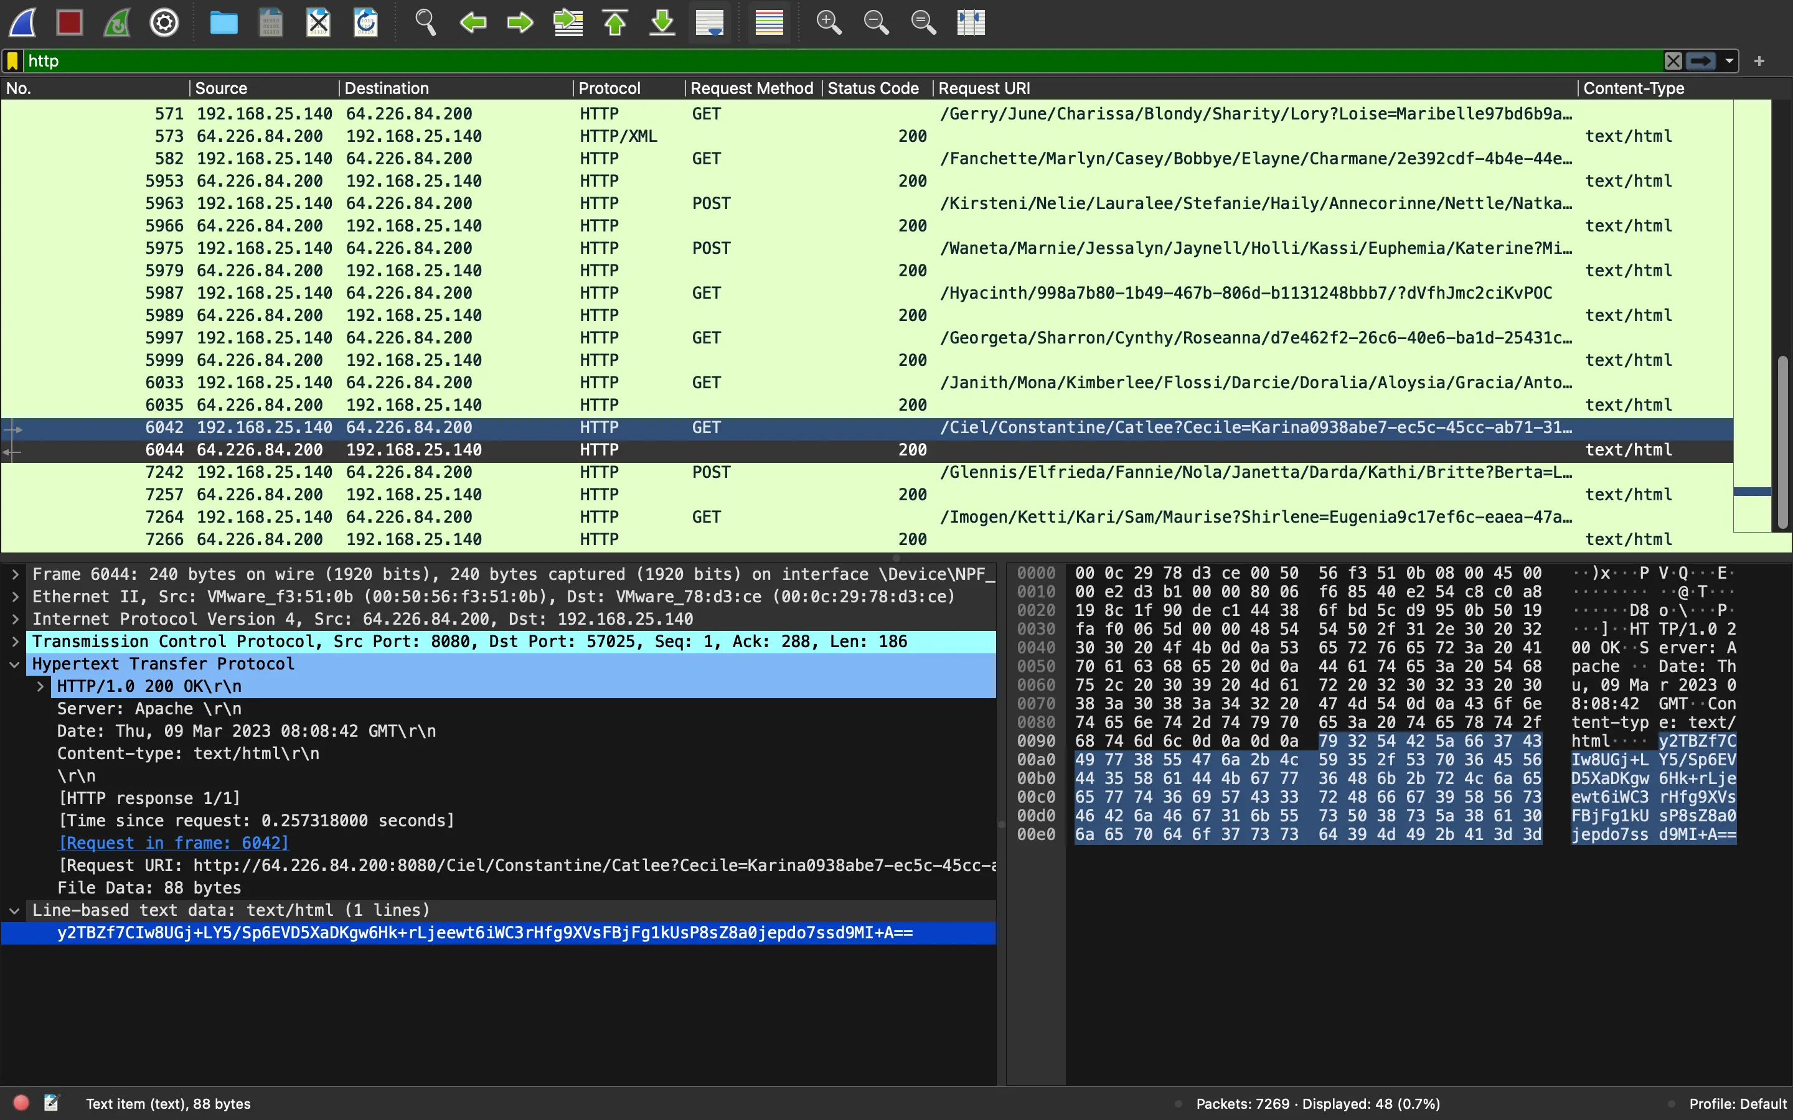Image resolution: width=1793 pixels, height=1120 pixels.
Task: Select base64 text data line y2TBZf7C
Action: [498, 933]
